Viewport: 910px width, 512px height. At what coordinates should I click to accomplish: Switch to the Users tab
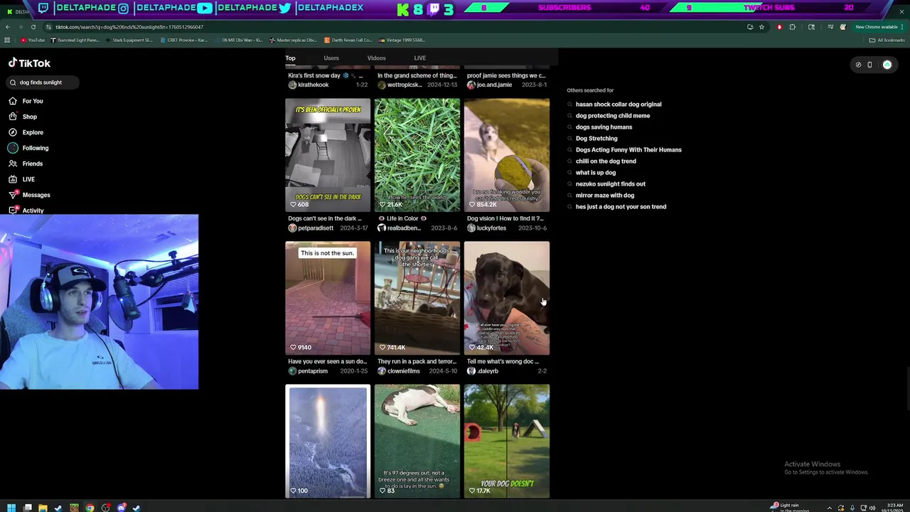(331, 58)
